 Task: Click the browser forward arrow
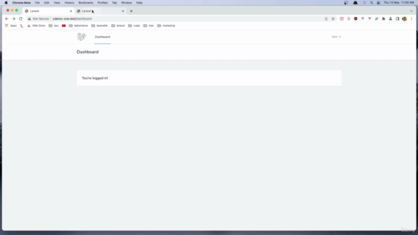14,19
